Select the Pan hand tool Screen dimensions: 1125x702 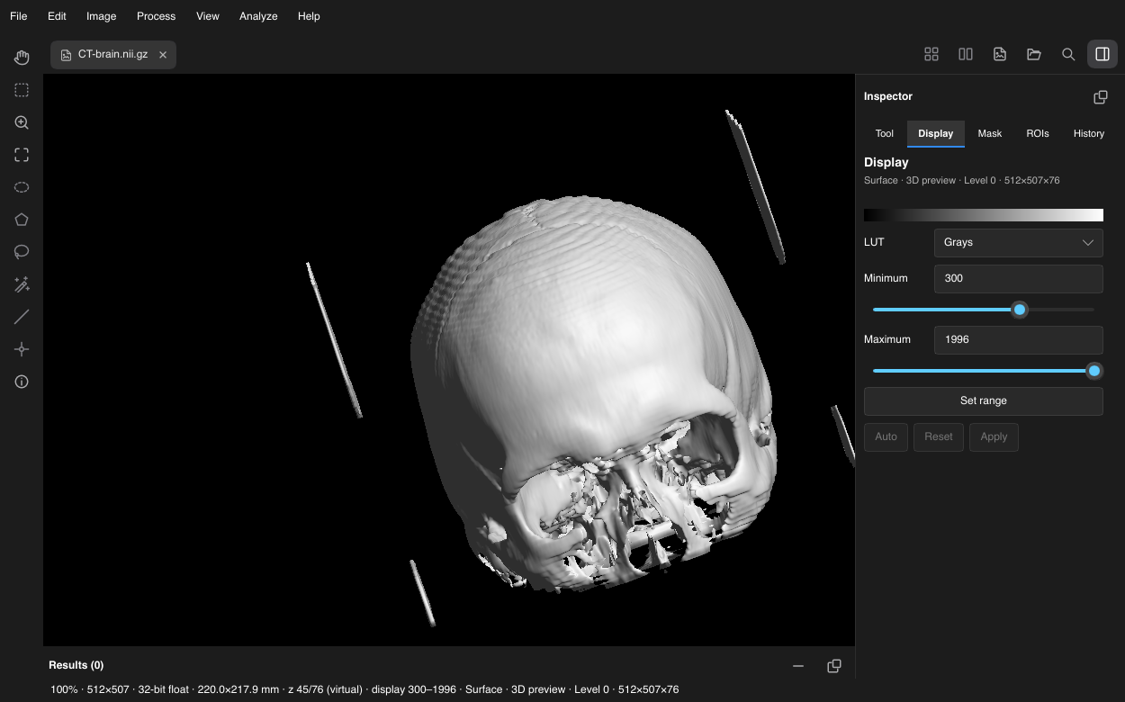tap(22, 58)
